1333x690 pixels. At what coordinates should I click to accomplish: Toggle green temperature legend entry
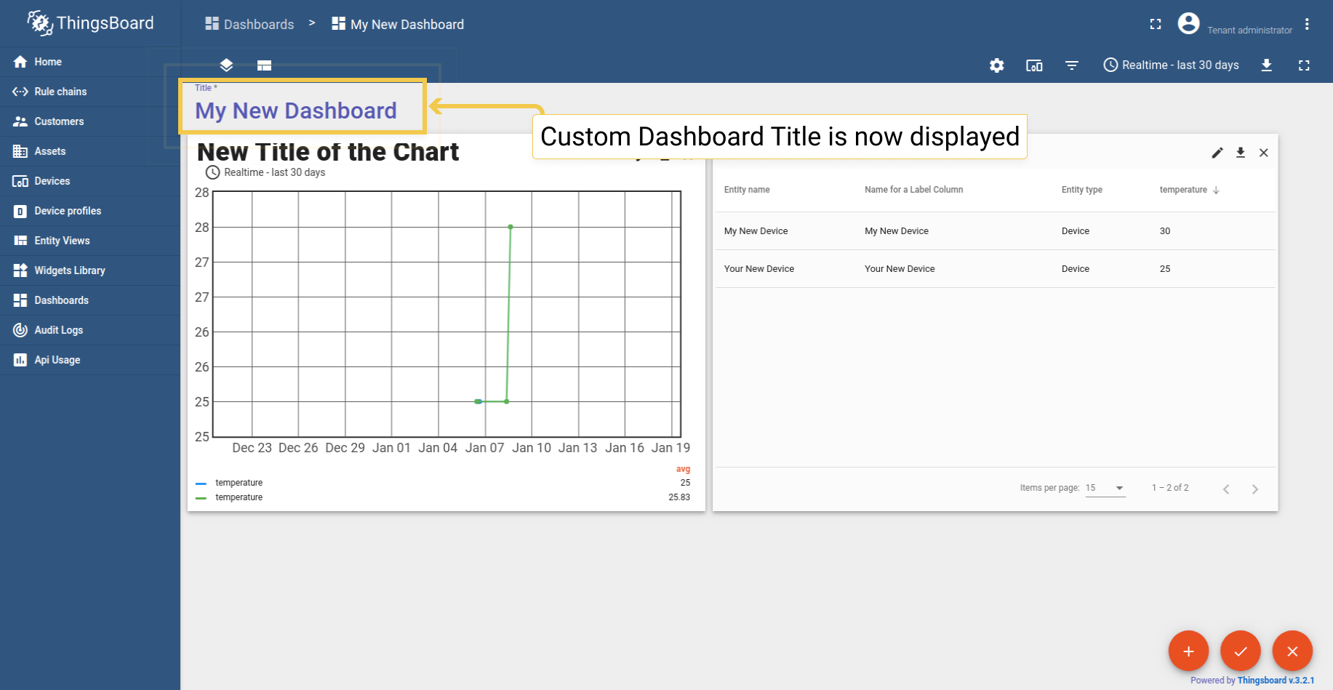click(x=230, y=497)
